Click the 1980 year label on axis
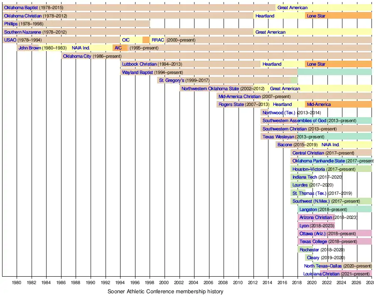The image size is (374, 297). pos(17,282)
